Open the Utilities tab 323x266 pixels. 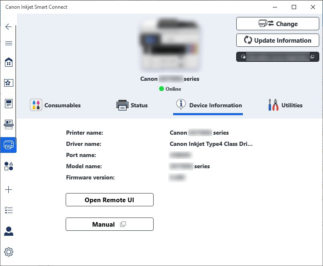pyautogui.click(x=285, y=105)
